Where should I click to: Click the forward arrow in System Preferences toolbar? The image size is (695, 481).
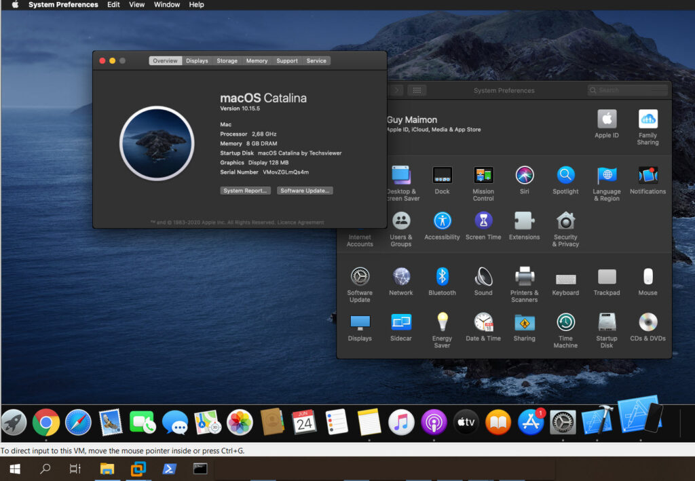pyautogui.click(x=396, y=90)
